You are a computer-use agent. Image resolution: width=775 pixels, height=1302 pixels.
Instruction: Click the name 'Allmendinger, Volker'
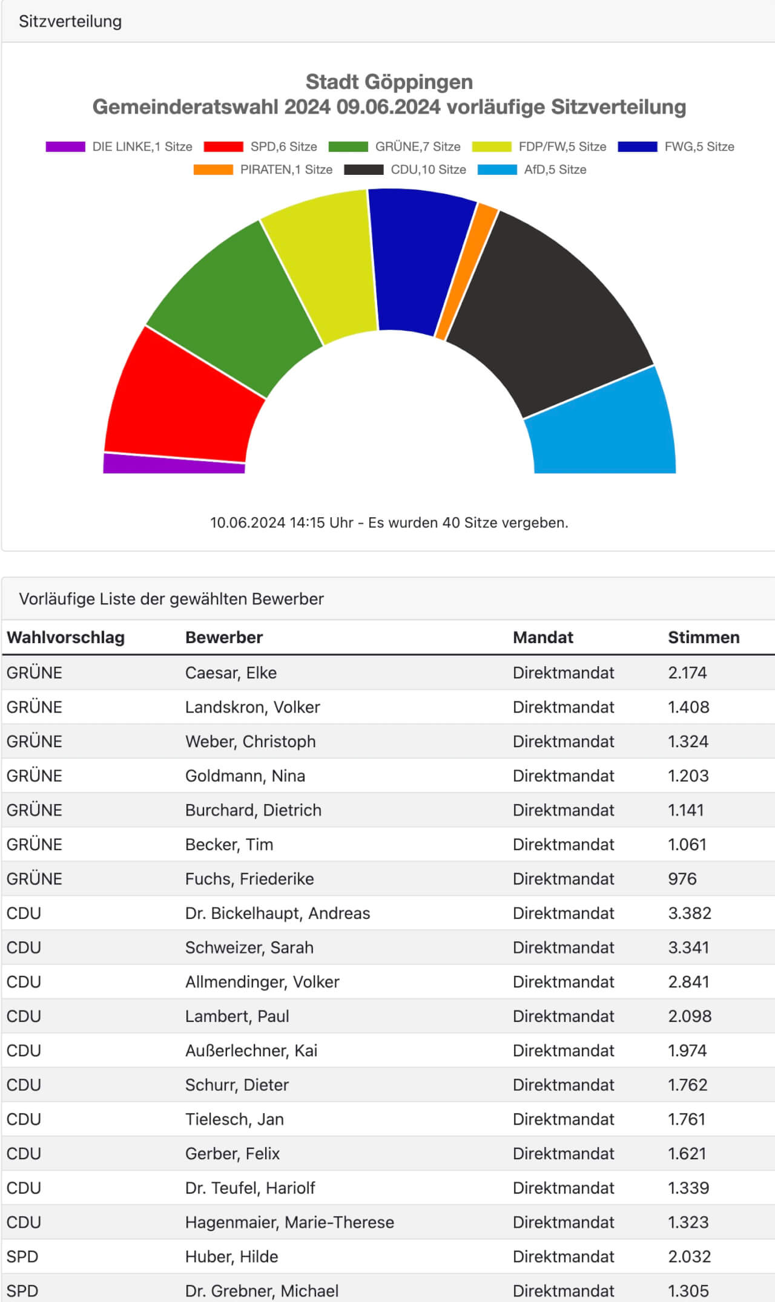point(262,982)
